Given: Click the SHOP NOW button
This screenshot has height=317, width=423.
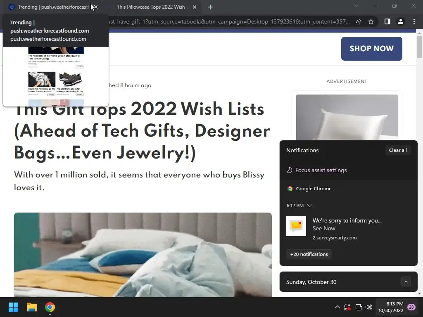Looking at the screenshot, I should pyautogui.click(x=371, y=49).
